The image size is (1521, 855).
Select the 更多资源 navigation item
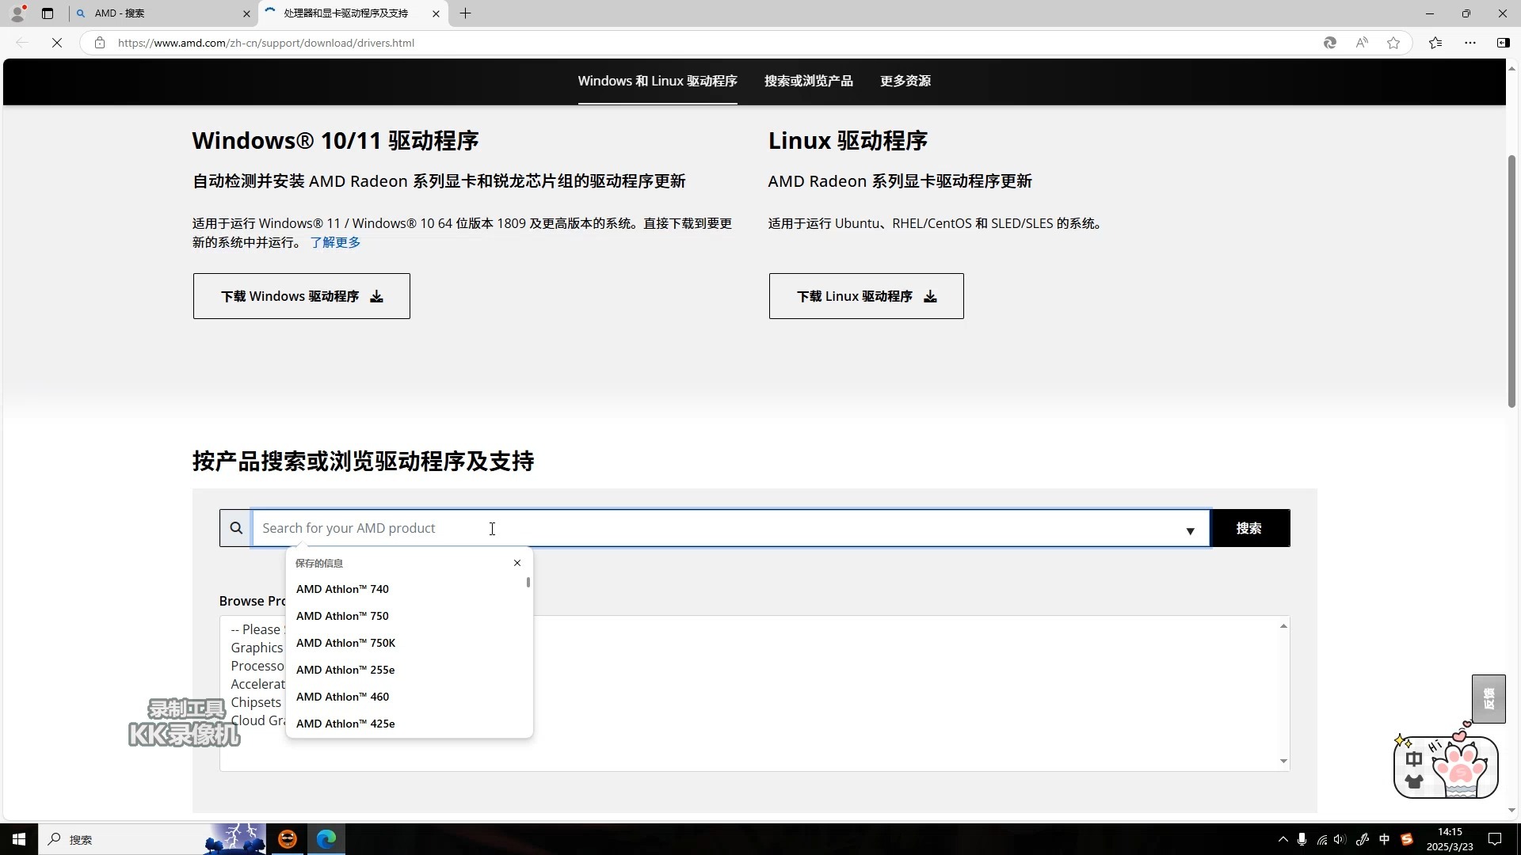905,81
